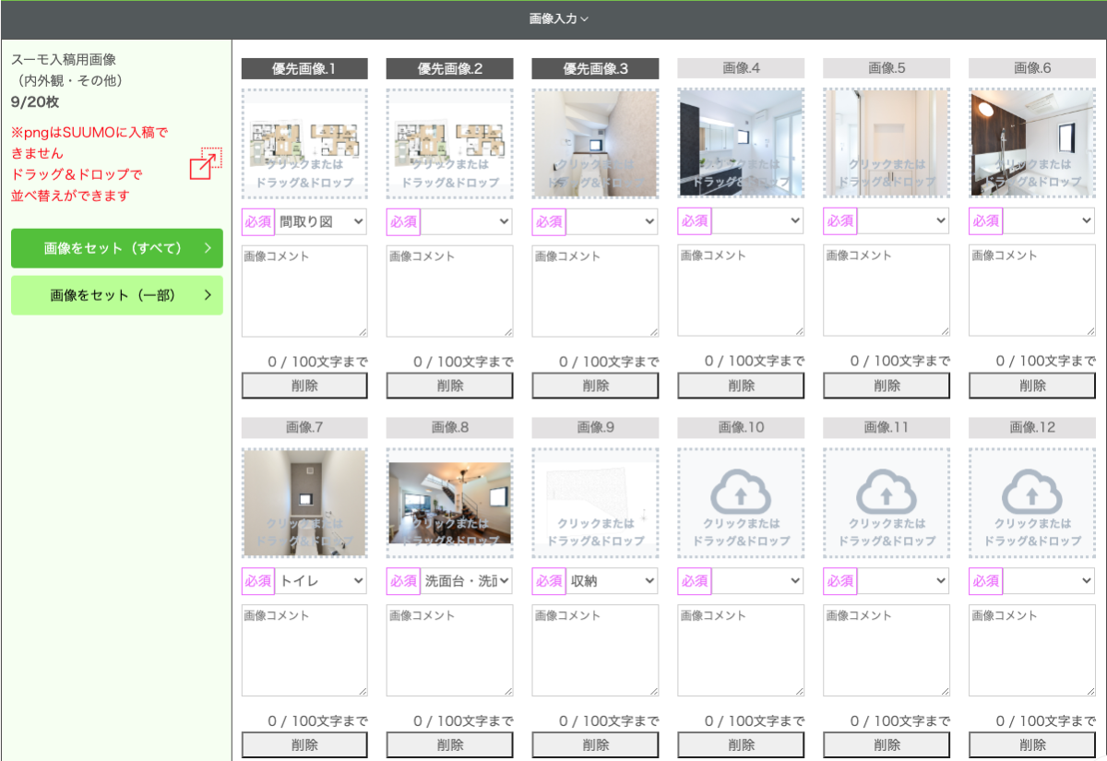The image size is (1107, 761).
Task: Click 削除 button under 優先画像.3
Action: click(x=595, y=386)
